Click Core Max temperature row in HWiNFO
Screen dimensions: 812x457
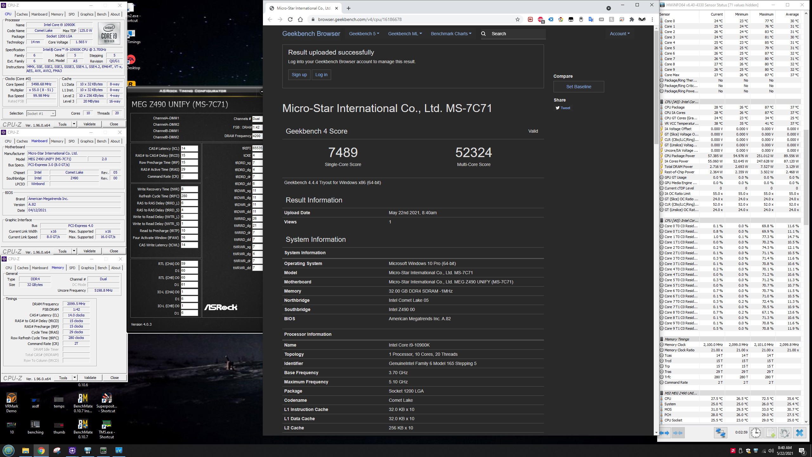pos(730,75)
